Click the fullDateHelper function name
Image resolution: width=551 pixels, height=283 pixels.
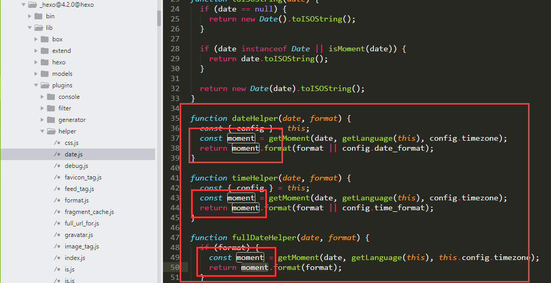(264, 237)
